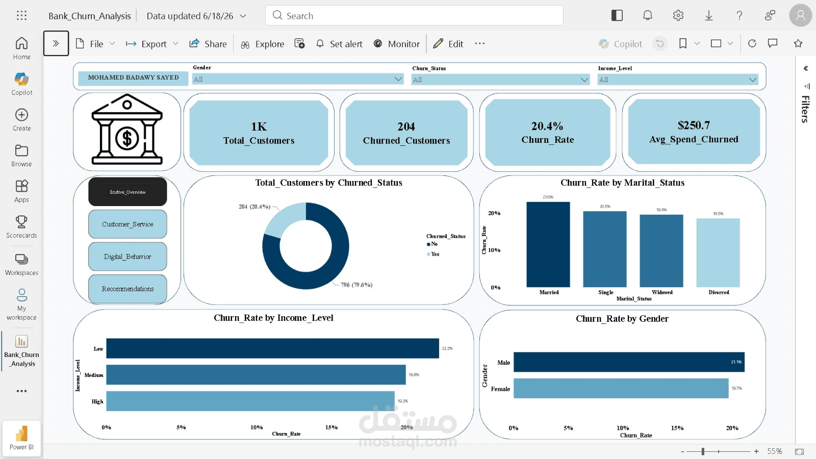Open the user account avatar

click(801, 15)
